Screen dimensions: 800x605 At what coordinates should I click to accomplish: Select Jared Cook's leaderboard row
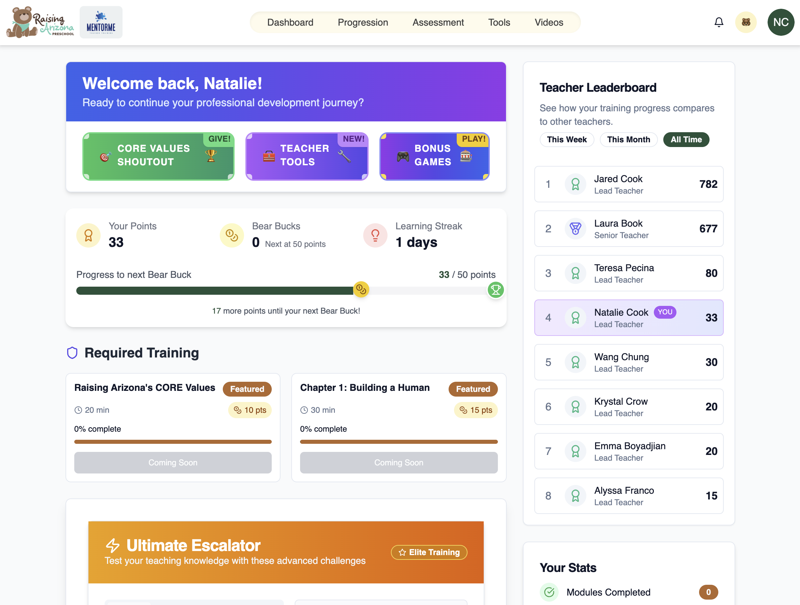(629, 184)
